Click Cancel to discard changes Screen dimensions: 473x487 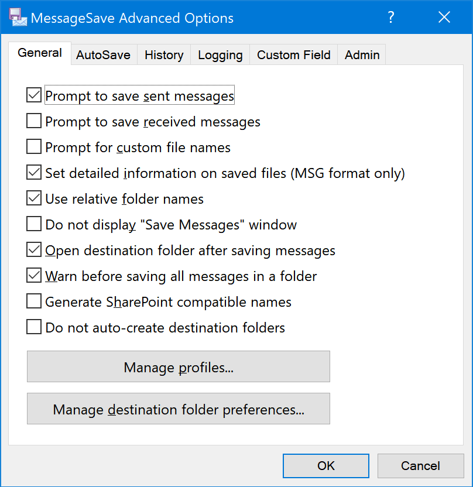(421, 466)
